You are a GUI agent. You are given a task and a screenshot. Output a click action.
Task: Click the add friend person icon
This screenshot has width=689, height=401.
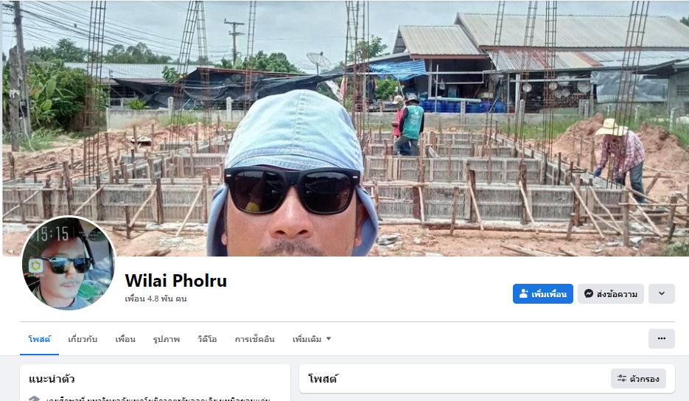tap(523, 293)
